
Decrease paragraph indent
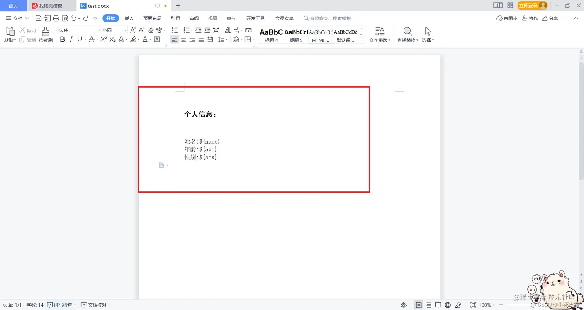coord(198,30)
